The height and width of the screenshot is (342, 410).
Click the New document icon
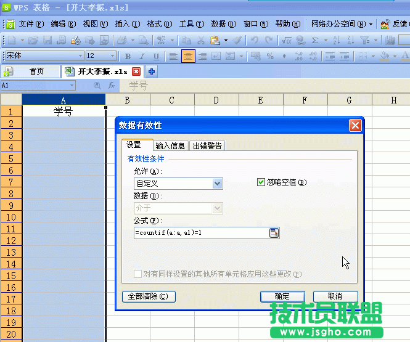click(x=12, y=40)
